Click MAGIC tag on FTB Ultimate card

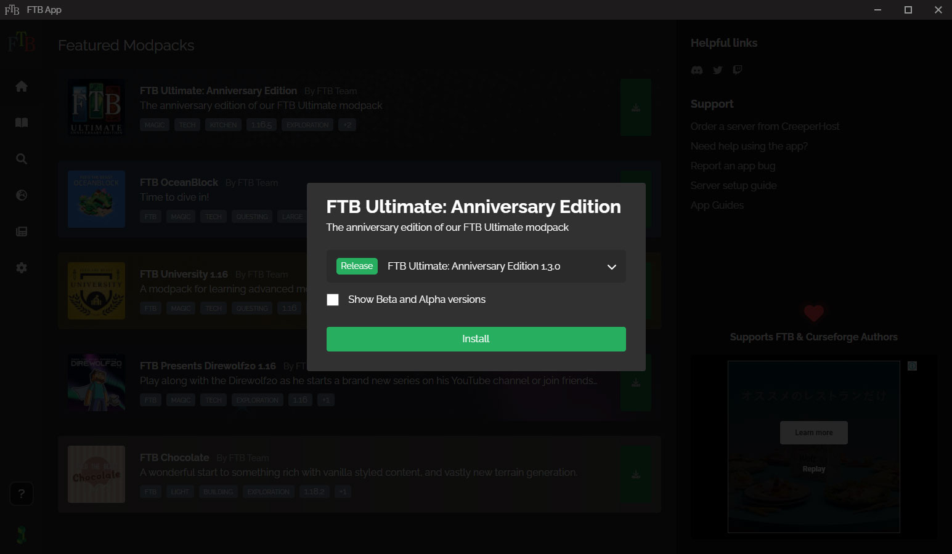click(x=155, y=125)
